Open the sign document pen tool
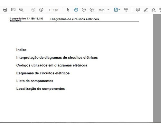The width and height of the screenshot is (161, 130). coord(154,10)
